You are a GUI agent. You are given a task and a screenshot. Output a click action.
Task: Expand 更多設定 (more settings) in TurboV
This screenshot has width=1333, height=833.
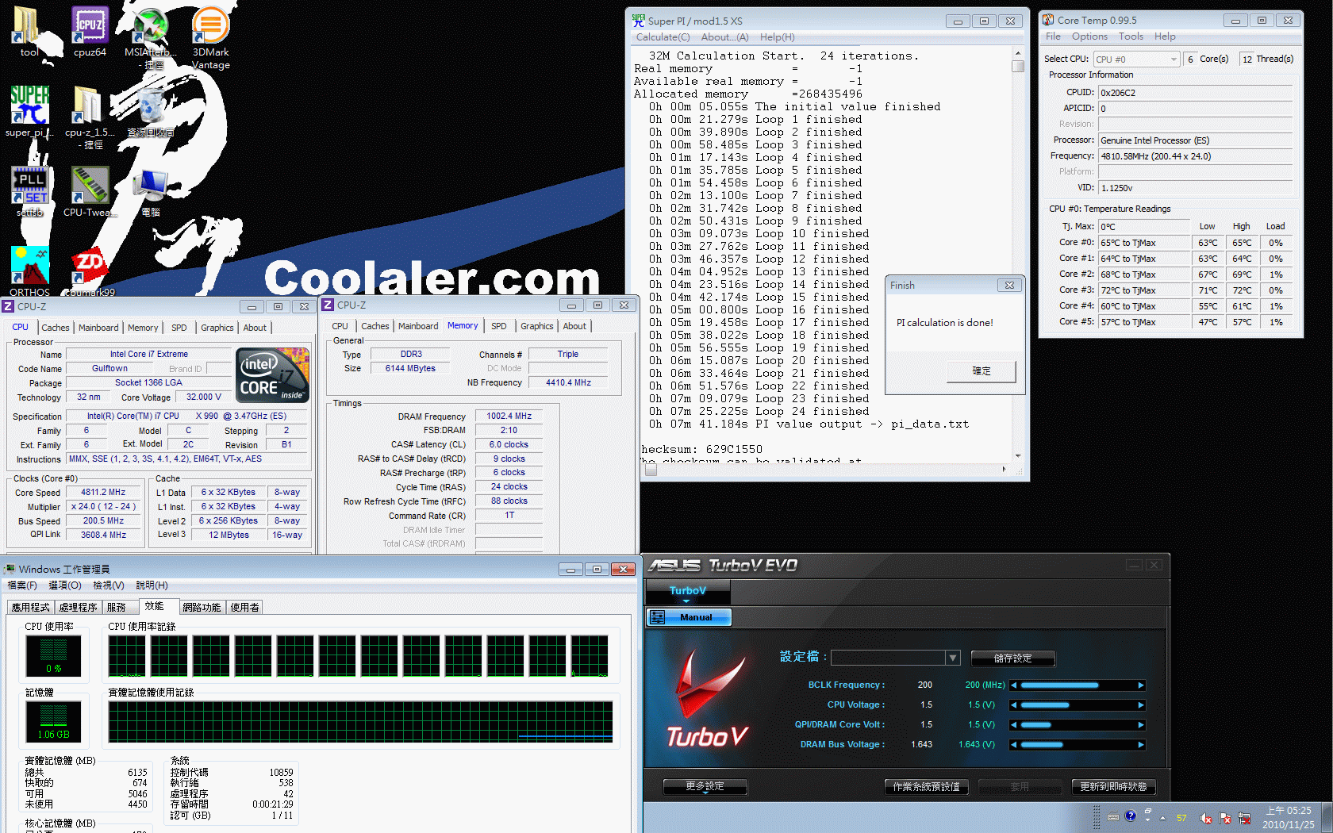coord(705,786)
